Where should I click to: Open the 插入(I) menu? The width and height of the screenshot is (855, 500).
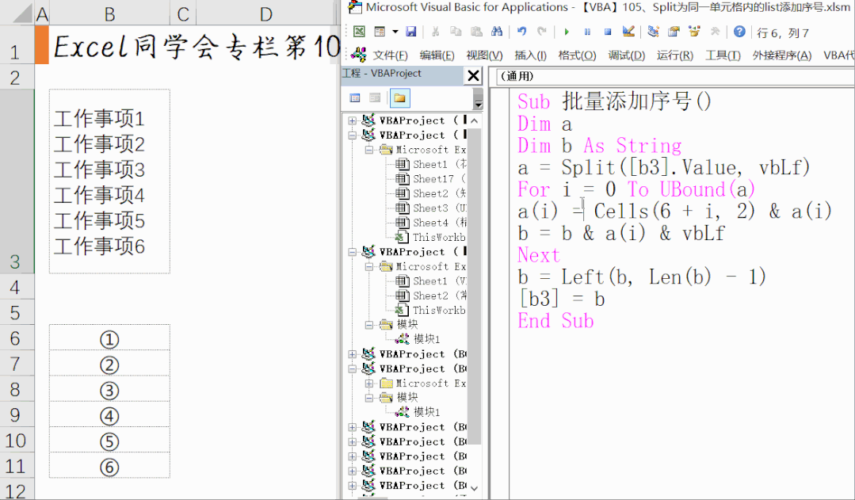pos(530,55)
